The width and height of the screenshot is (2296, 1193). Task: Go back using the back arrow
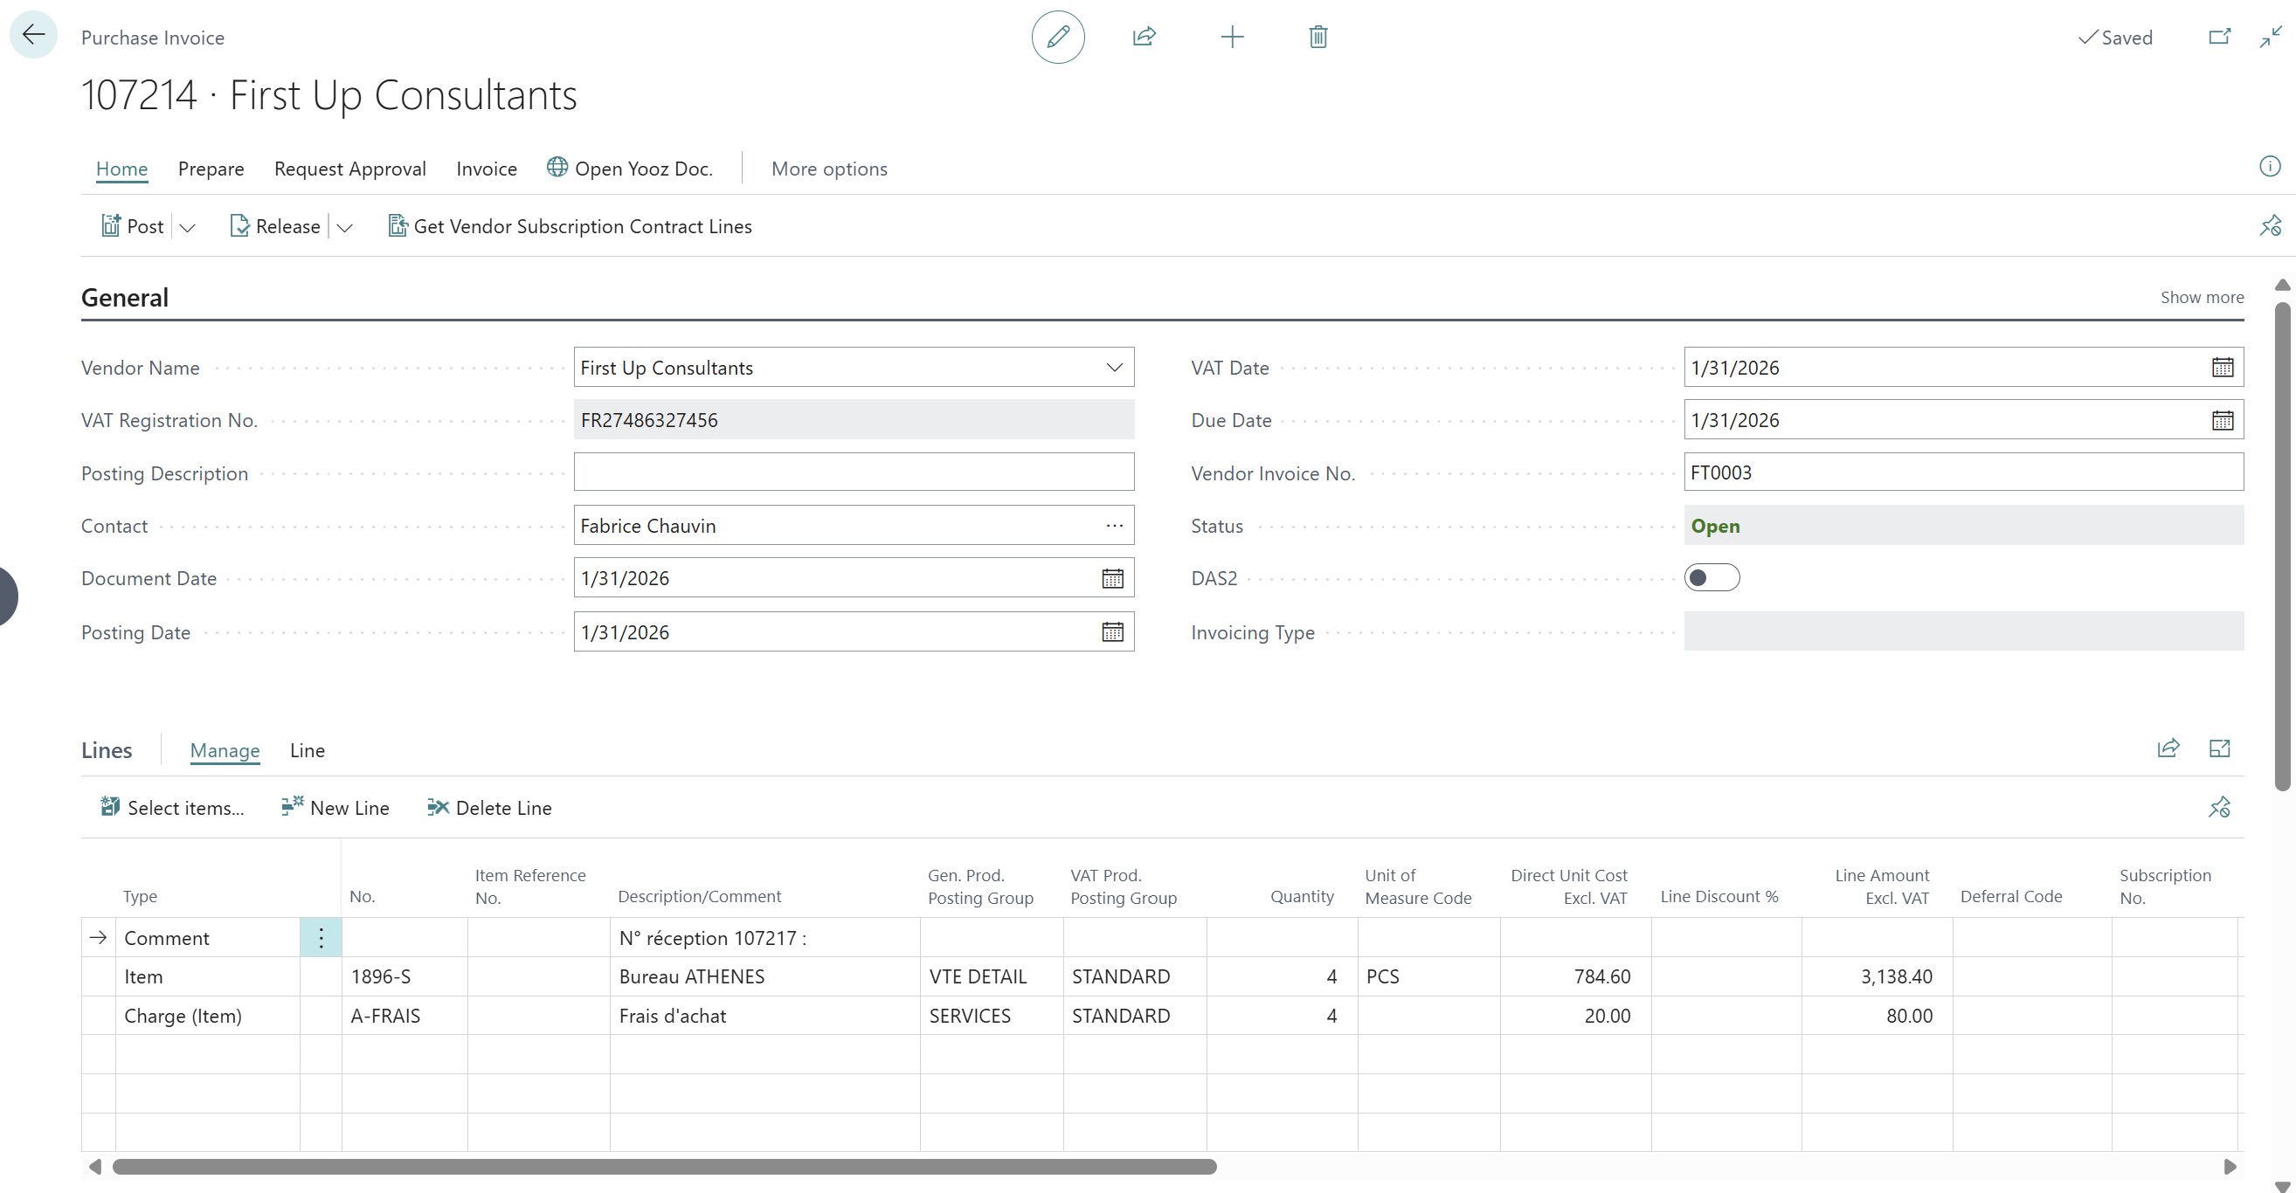33,34
